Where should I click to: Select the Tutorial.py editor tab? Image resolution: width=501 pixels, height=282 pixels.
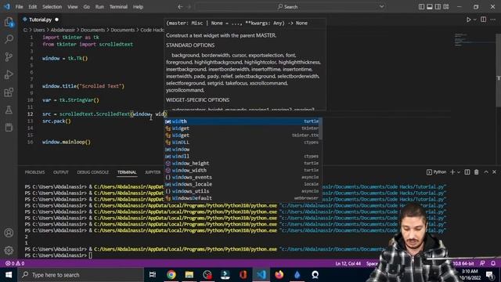pos(40,20)
